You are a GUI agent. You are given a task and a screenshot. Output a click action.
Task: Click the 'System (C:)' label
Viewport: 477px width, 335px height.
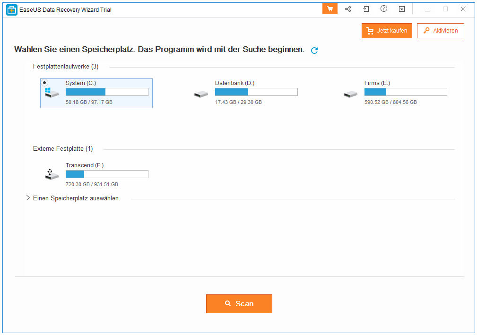click(x=81, y=83)
